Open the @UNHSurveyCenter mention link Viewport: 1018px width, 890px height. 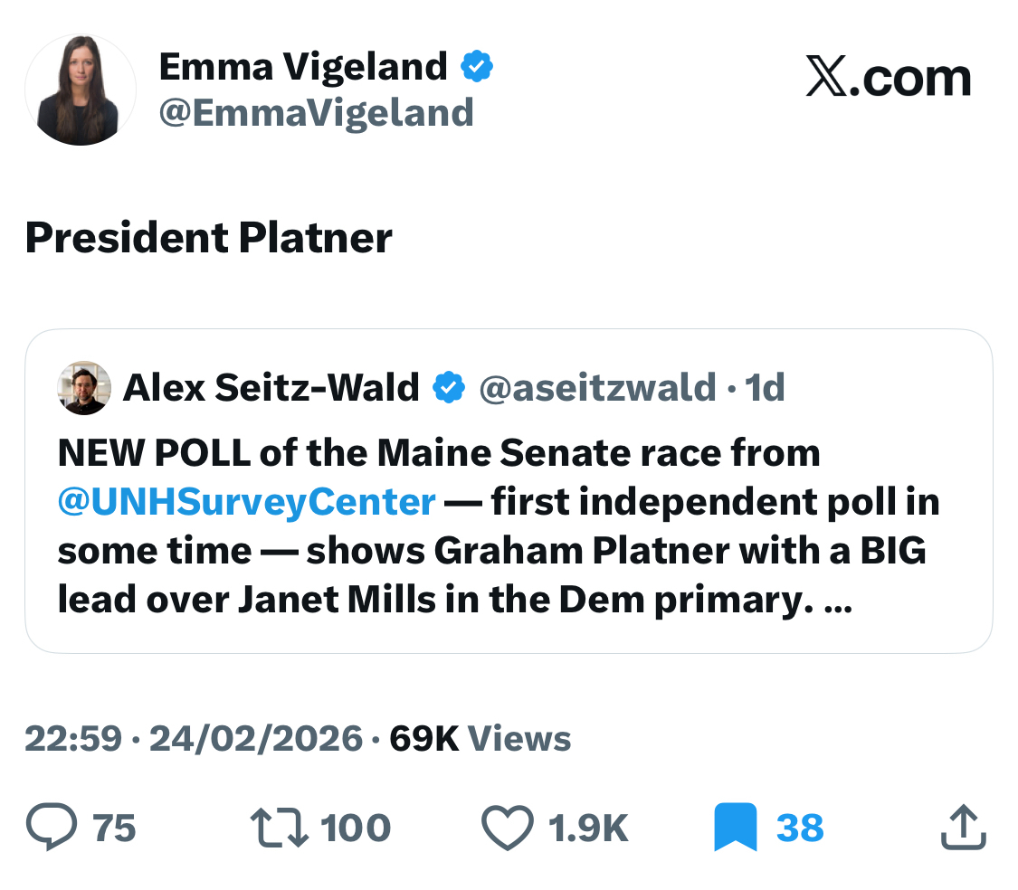pyautogui.click(x=246, y=502)
